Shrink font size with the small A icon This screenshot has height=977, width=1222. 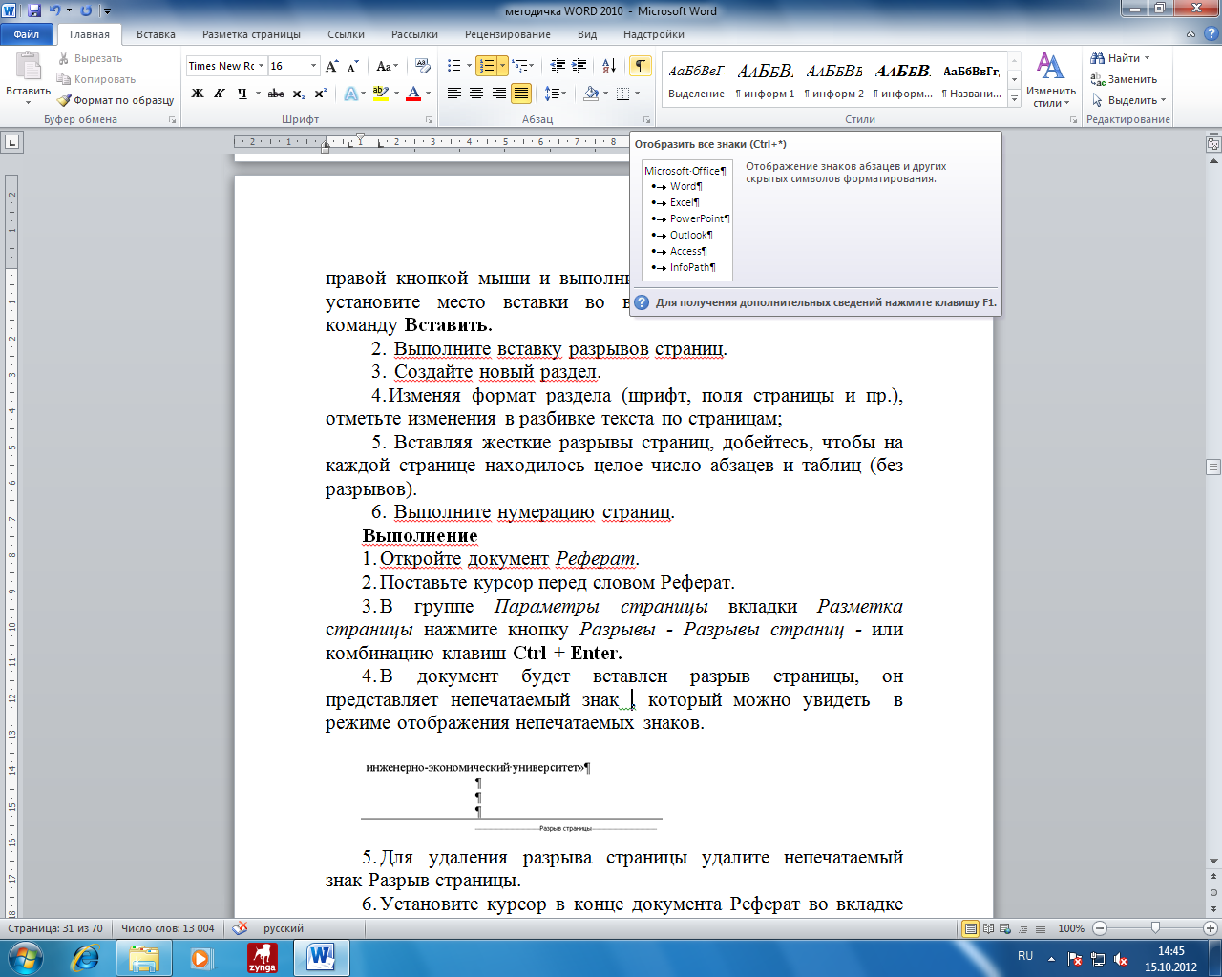352,66
